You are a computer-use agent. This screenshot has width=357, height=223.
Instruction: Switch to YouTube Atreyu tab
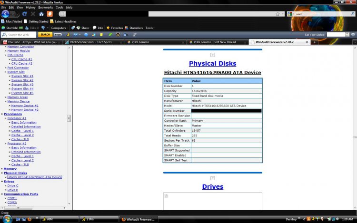tap(31, 42)
